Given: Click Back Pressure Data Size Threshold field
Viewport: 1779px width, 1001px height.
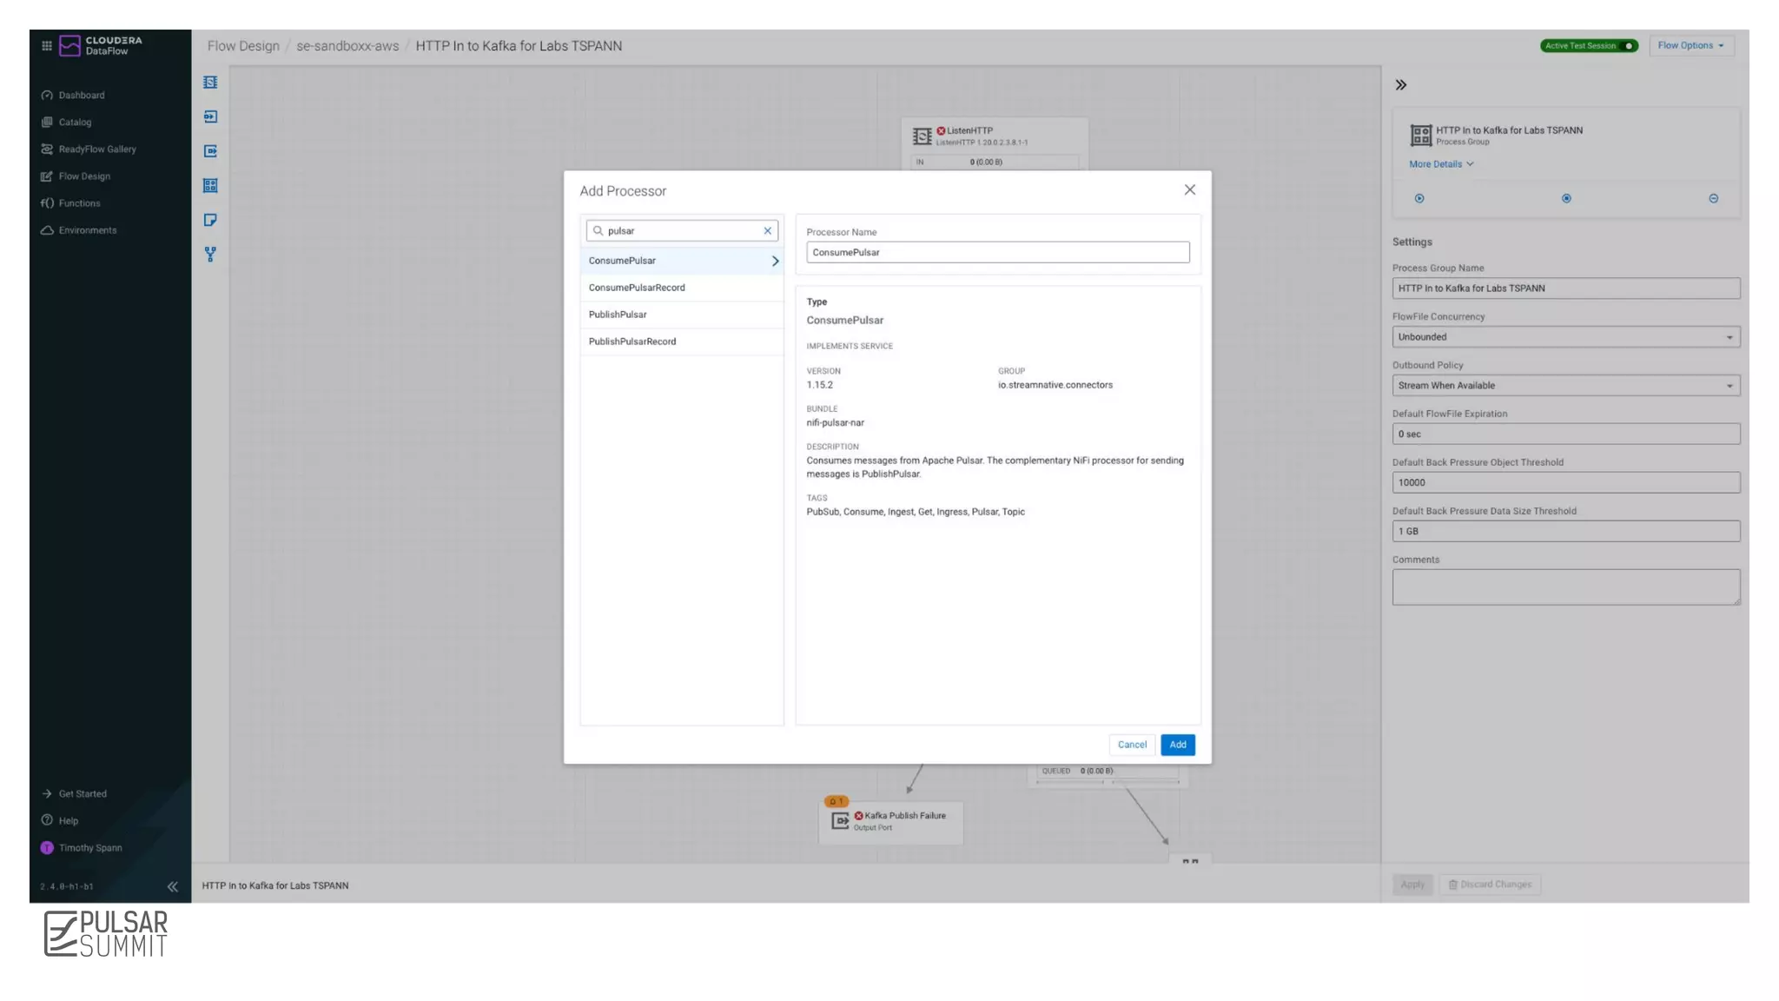Looking at the screenshot, I should click(1565, 532).
